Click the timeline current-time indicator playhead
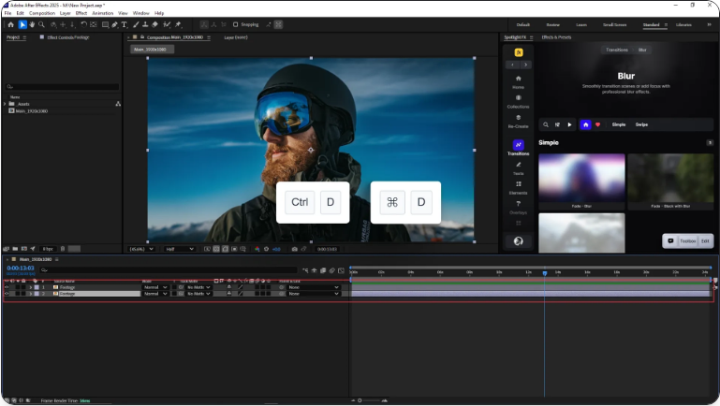Image resolution: width=720 pixels, height=406 pixels. click(544, 273)
